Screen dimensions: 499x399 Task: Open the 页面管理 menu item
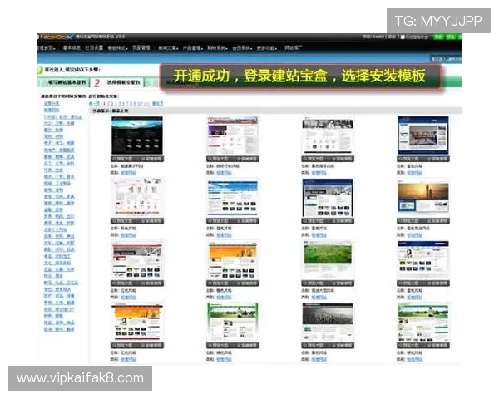[141, 47]
